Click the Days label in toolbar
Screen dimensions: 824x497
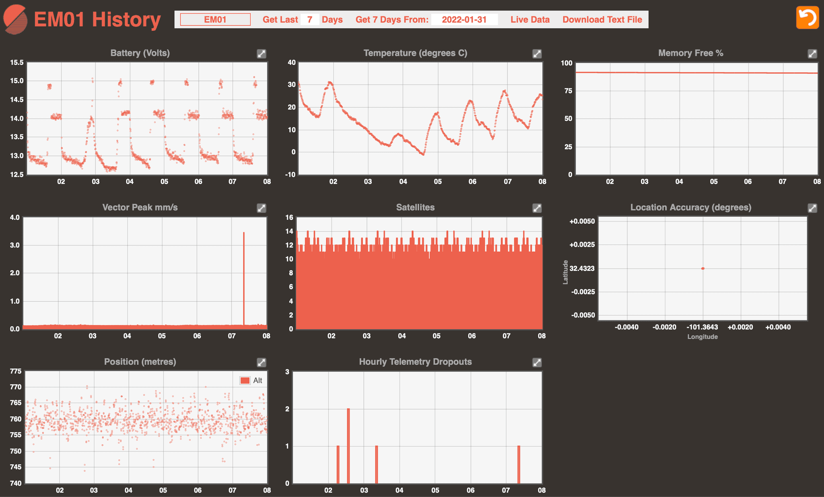tap(332, 19)
